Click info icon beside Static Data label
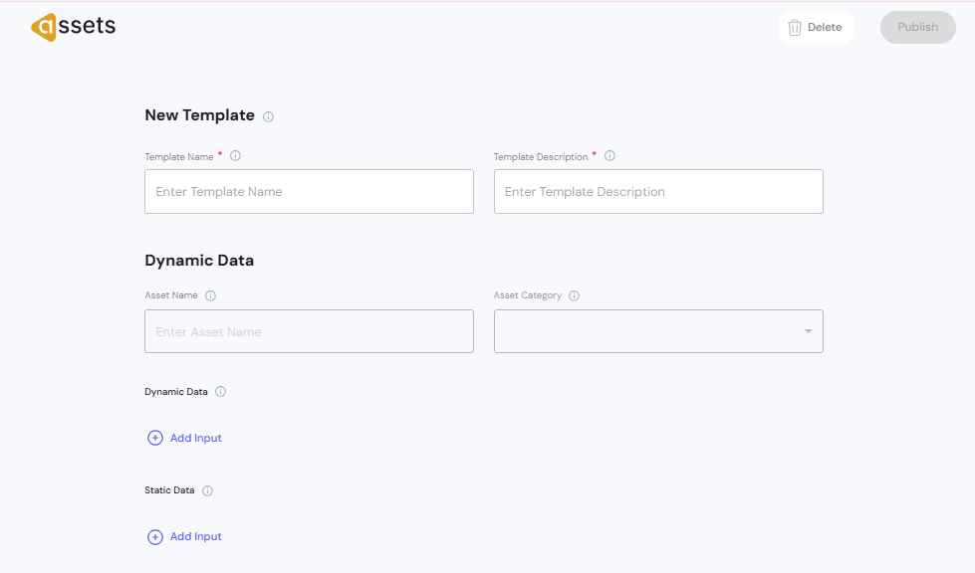975x573 pixels. (x=207, y=490)
